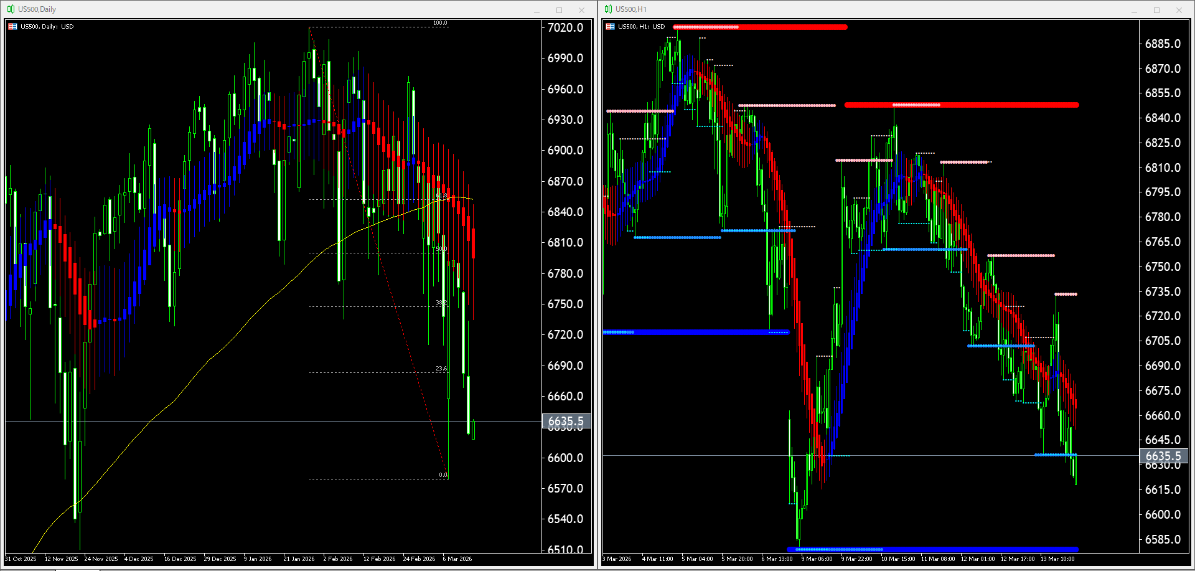Close the US500,H1 chart window
Image resolution: width=1195 pixels, height=571 pixels.
[x=1179, y=10]
